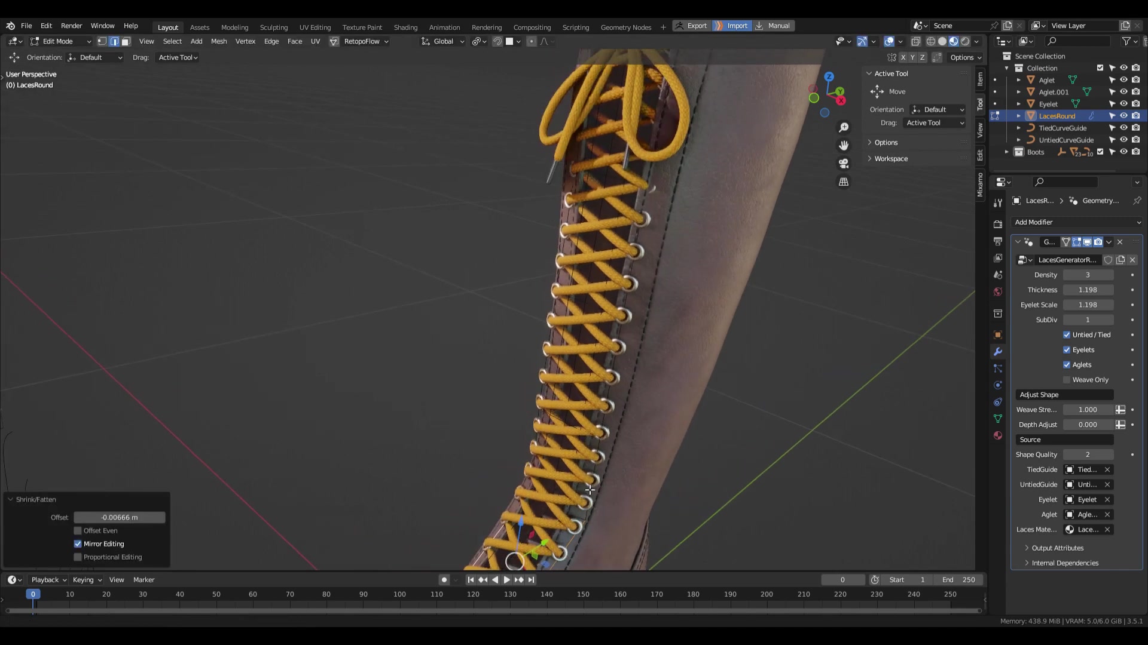Switch to the UV Editing workspace tab
1148x645 pixels.
315,27
